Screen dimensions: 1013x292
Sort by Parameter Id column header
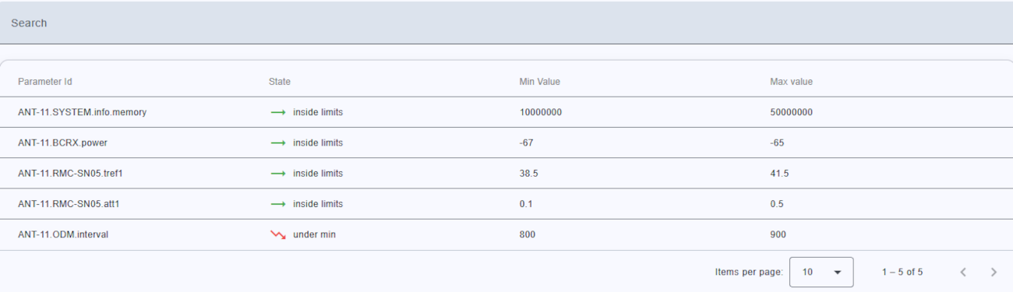[45, 82]
